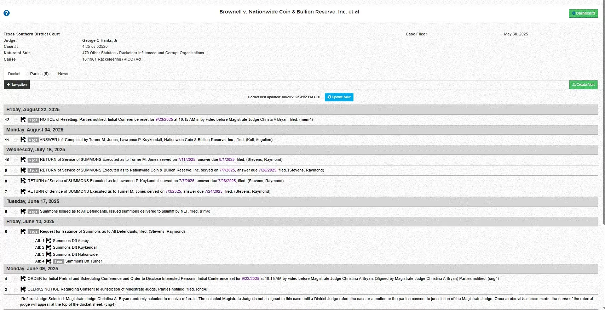605x310 pixels.
Task: Go to the Dashboard
Action: pyautogui.click(x=583, y=13)
